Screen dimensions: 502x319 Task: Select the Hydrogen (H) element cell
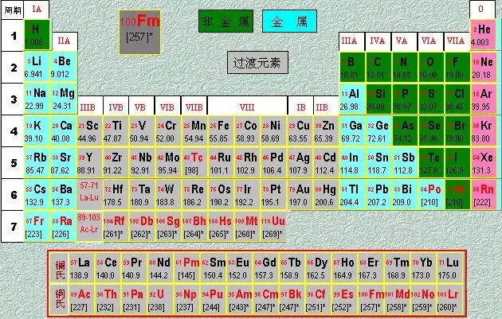pyautogui.click(x=37, y=34)
